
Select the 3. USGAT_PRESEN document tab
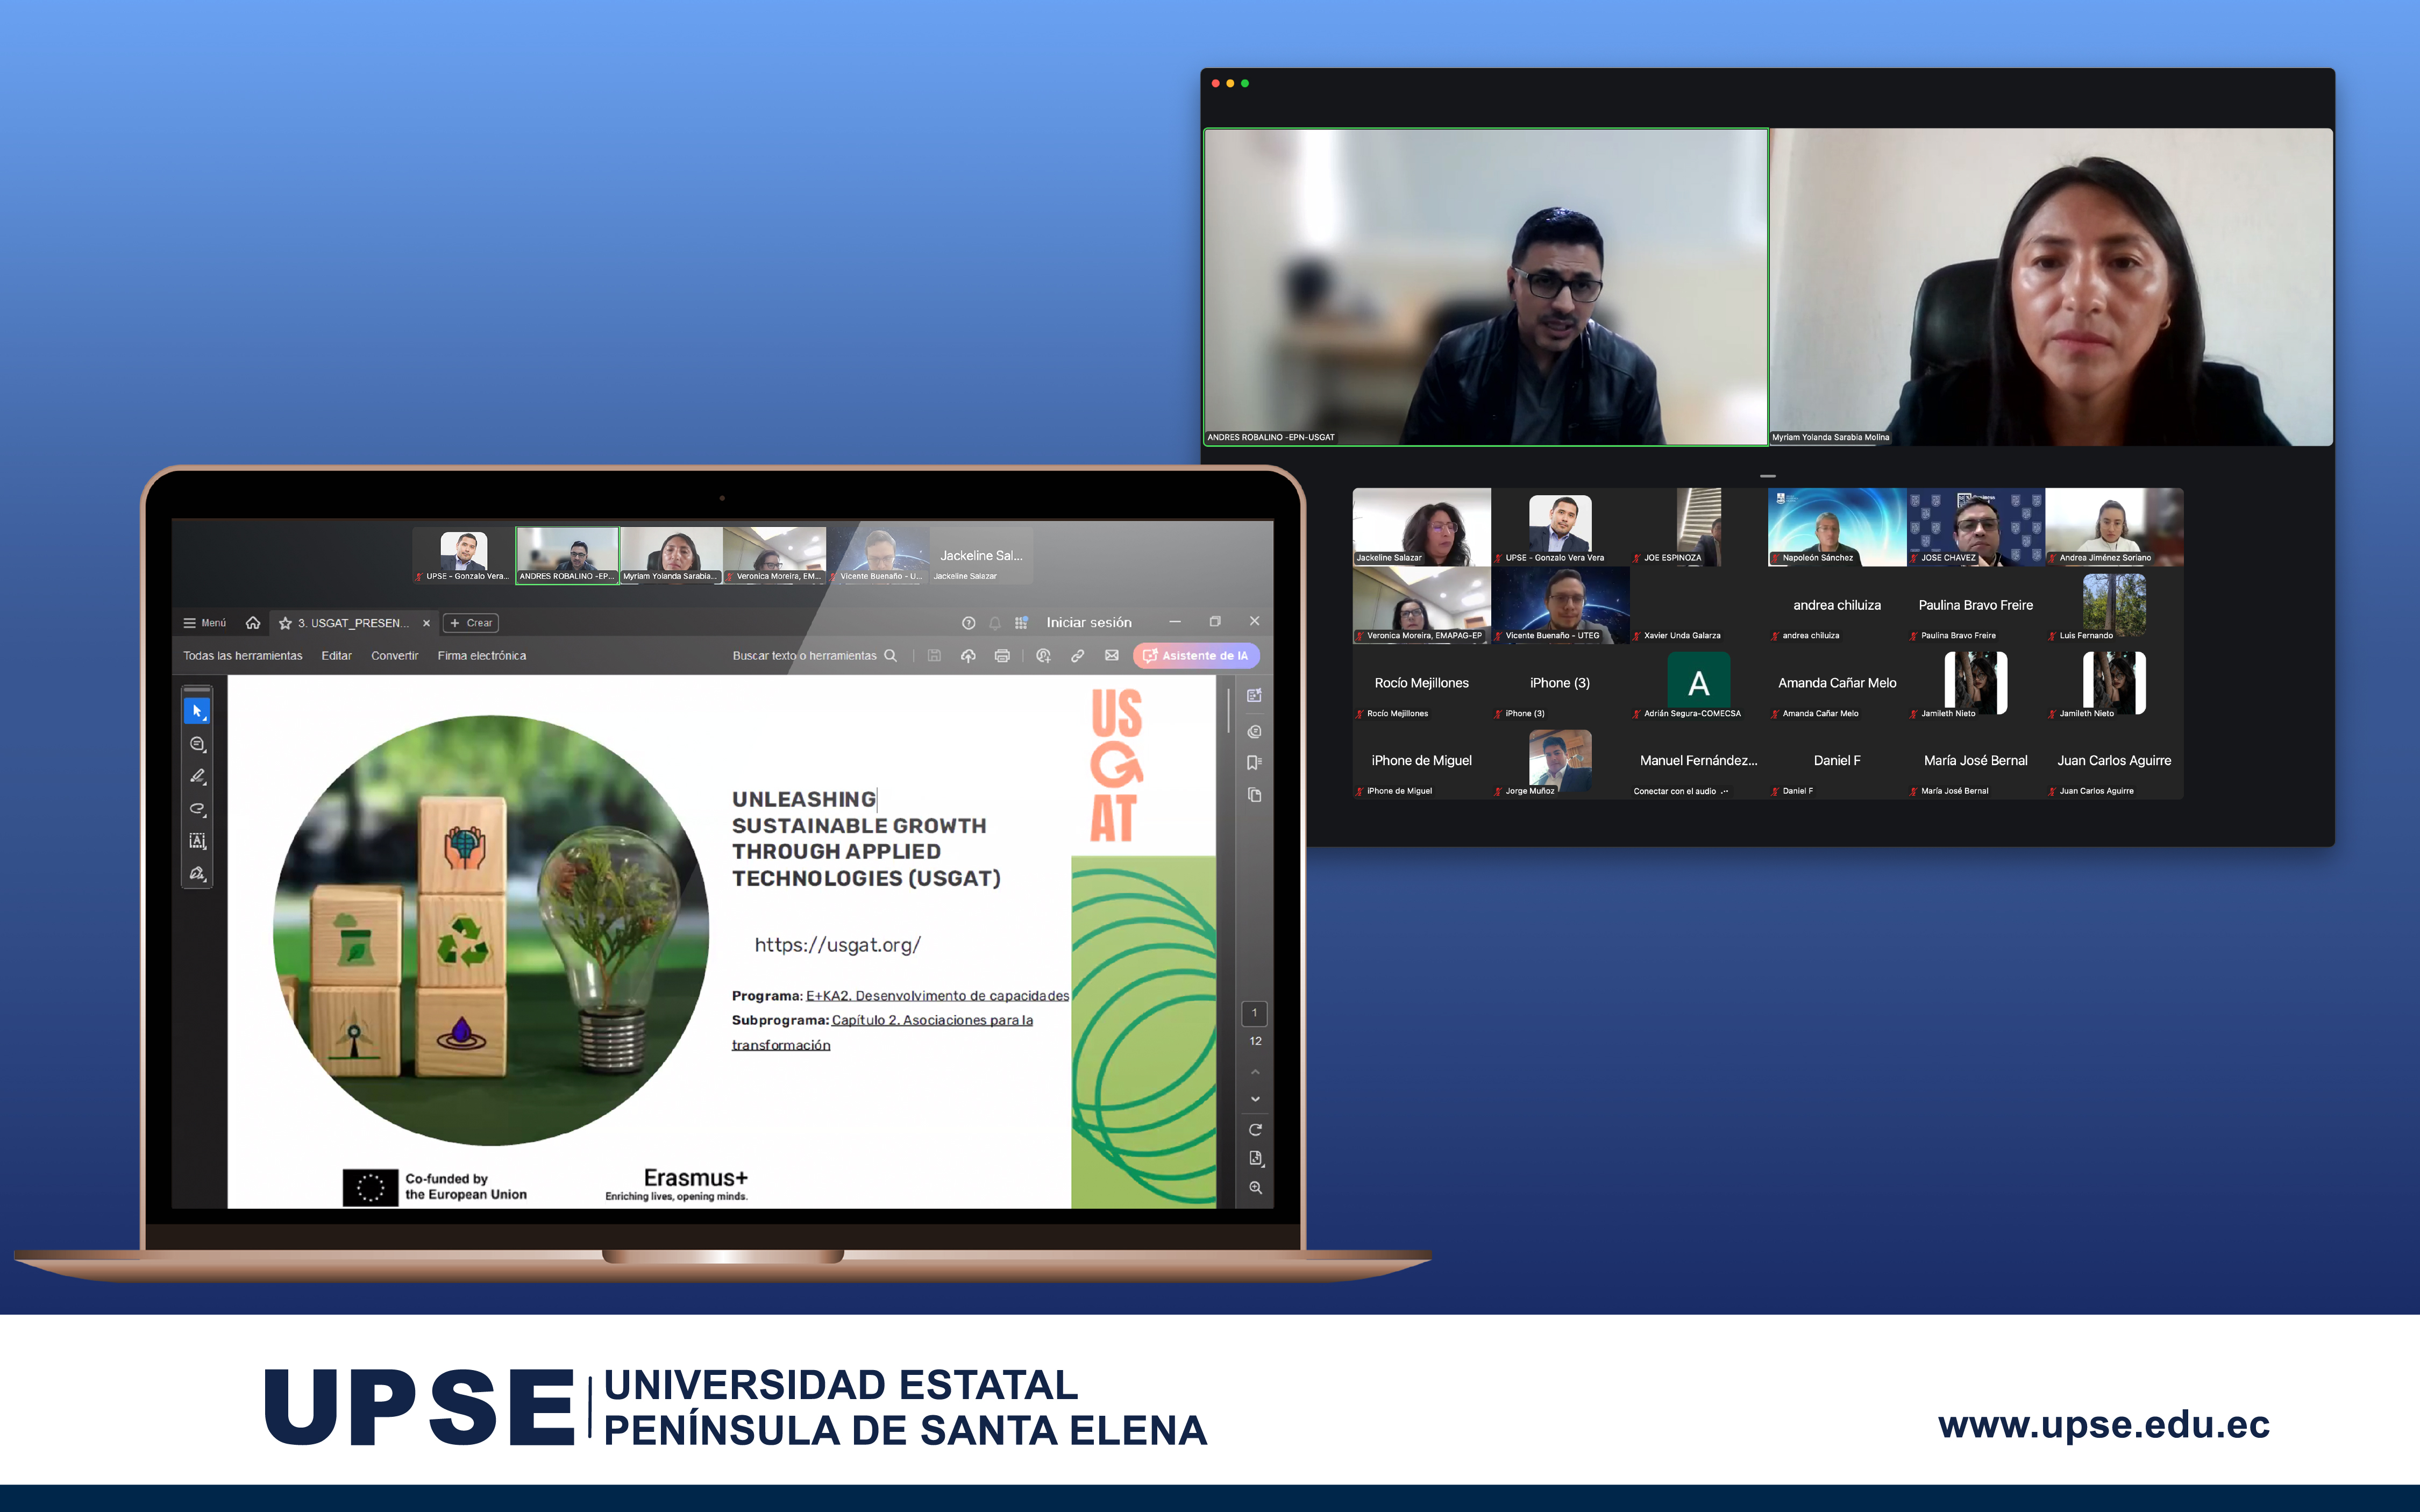click(353, 623)
